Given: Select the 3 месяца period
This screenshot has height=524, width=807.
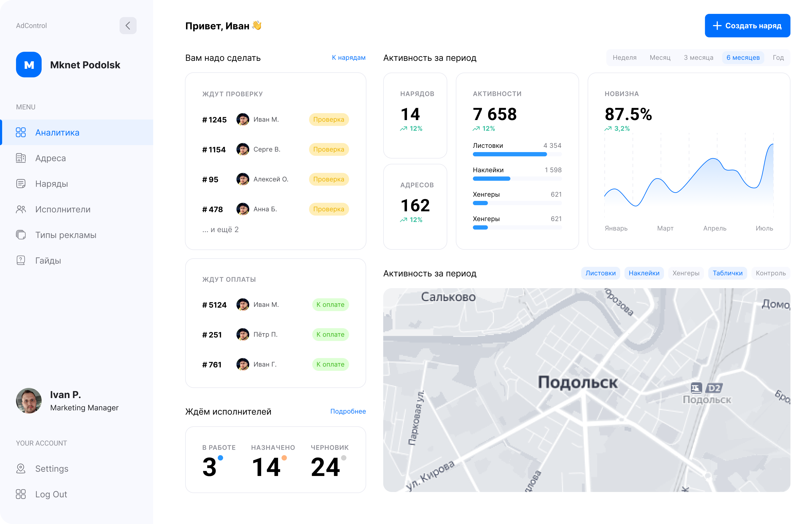Looking at the screenshot, I should 698,58.
